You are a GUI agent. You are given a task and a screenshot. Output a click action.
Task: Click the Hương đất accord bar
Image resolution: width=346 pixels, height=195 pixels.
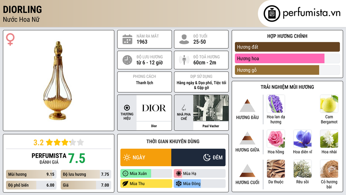click(287, 47)
